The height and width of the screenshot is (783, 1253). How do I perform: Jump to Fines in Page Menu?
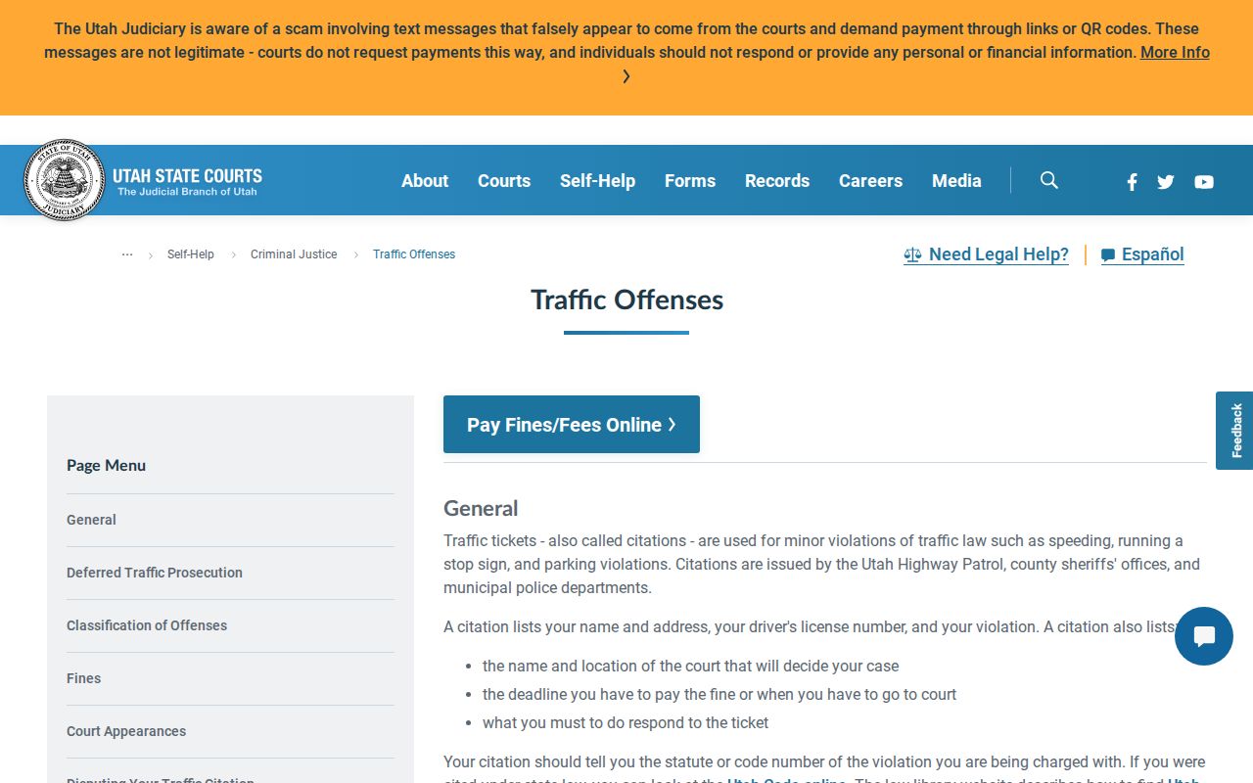pos(83,678)
